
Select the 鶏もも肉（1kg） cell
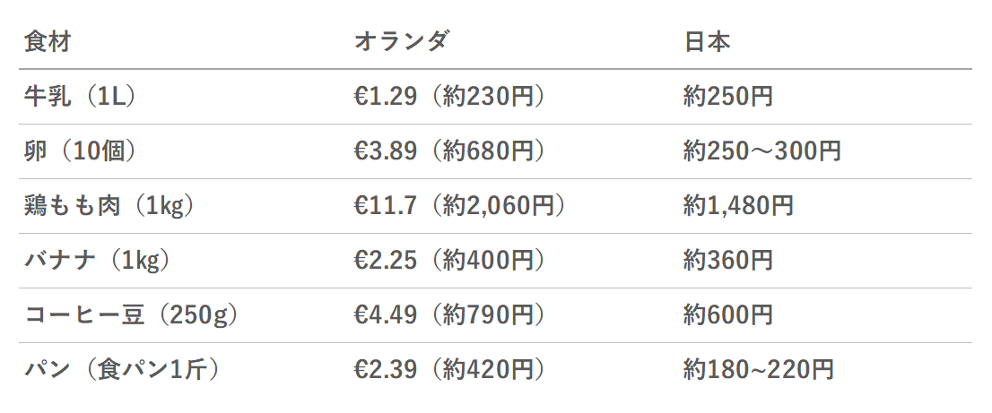[x=109, y=206]
